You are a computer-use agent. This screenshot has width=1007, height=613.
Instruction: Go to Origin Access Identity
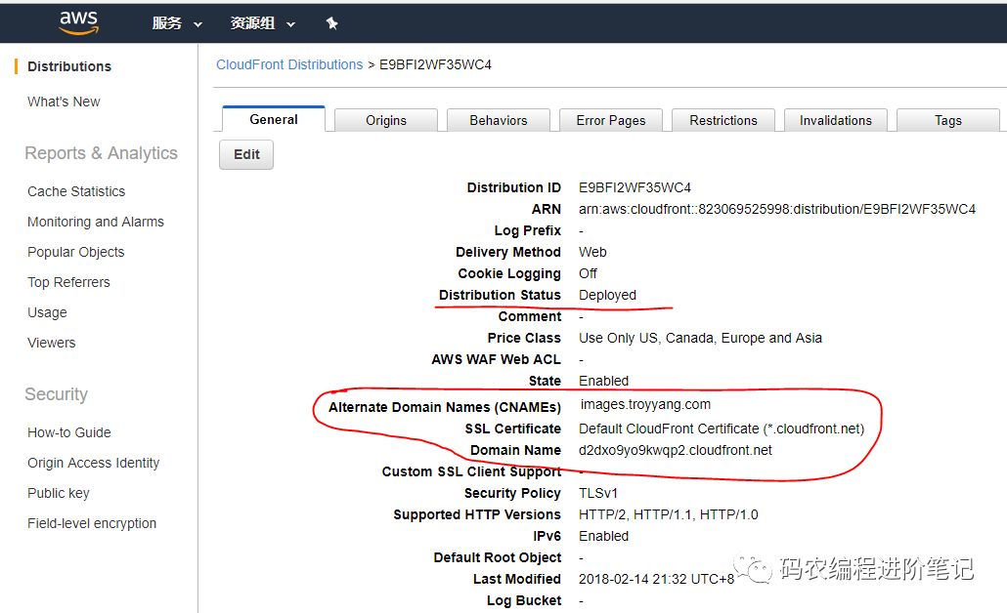tap(93, 463)
